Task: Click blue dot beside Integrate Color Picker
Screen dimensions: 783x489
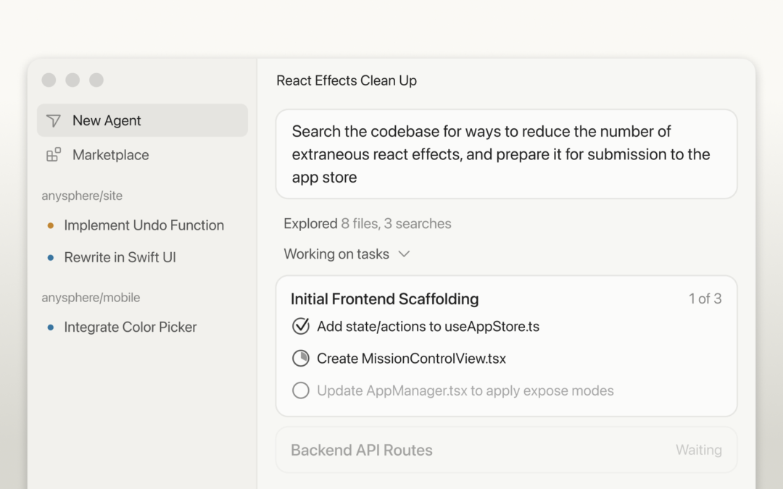Action: (50, 327)
